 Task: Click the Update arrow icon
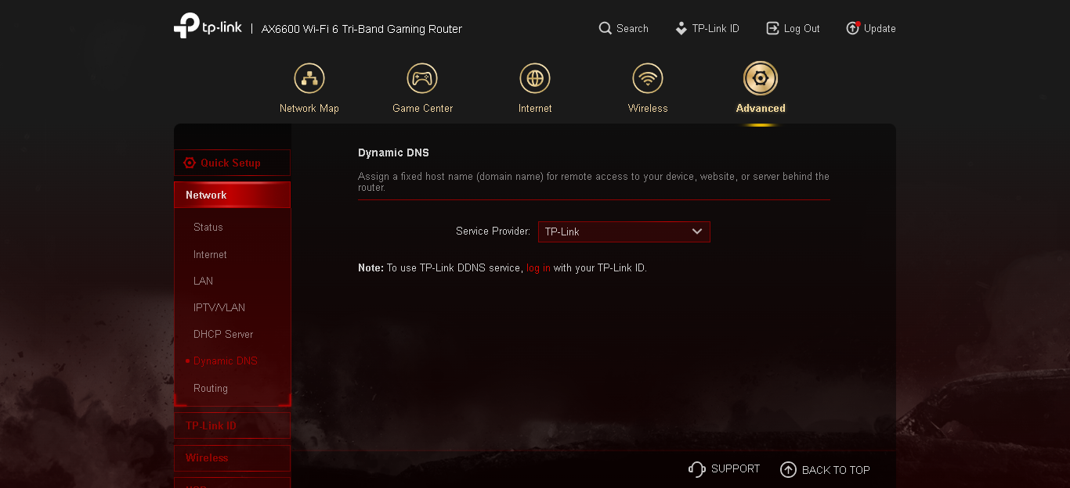[x=853, y=28]
